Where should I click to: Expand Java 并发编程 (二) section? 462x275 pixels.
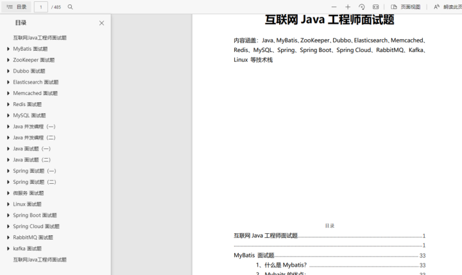[x=8, y=137]
